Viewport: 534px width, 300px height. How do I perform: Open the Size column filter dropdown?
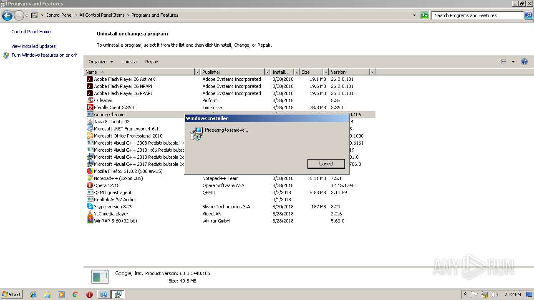(x=326, y=72)
